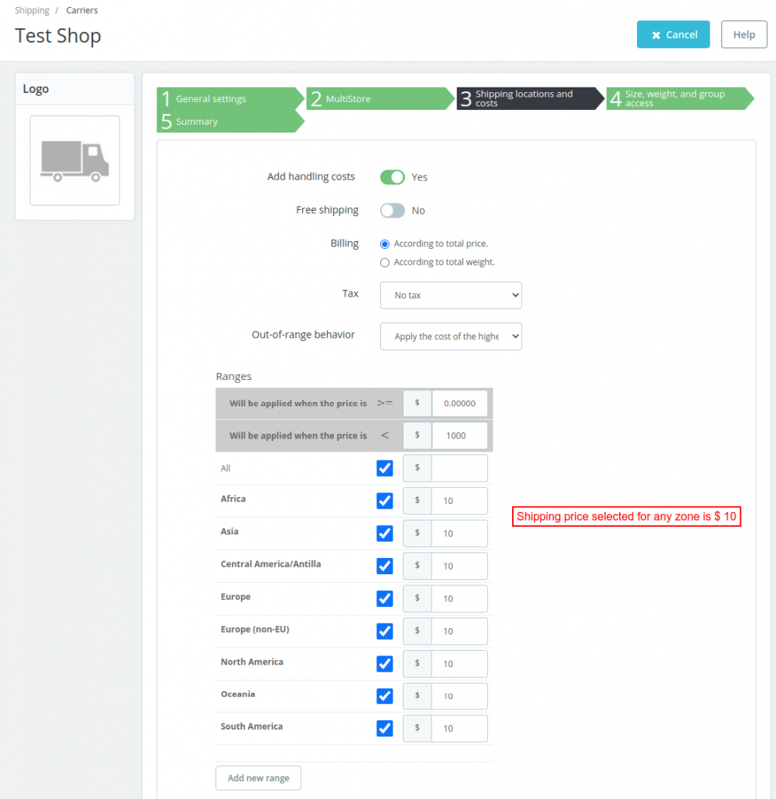
Task: Click the North America shipping price field
Action: pyautogui.click(x=459, y=664)
